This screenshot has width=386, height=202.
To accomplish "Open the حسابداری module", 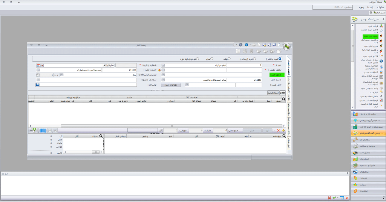I will (x=368, y=159).
